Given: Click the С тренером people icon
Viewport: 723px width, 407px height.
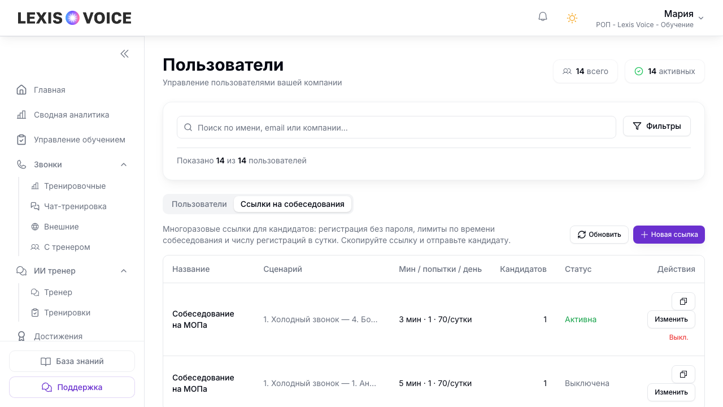Looking at the screenshot, I should tap(35, 247).
